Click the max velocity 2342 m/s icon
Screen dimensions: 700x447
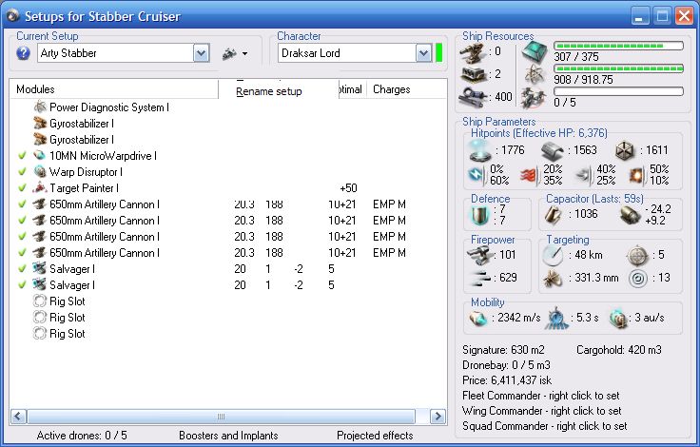tap(478, 319)
